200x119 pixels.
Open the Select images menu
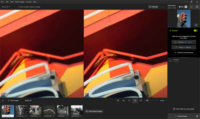point(20,2)
